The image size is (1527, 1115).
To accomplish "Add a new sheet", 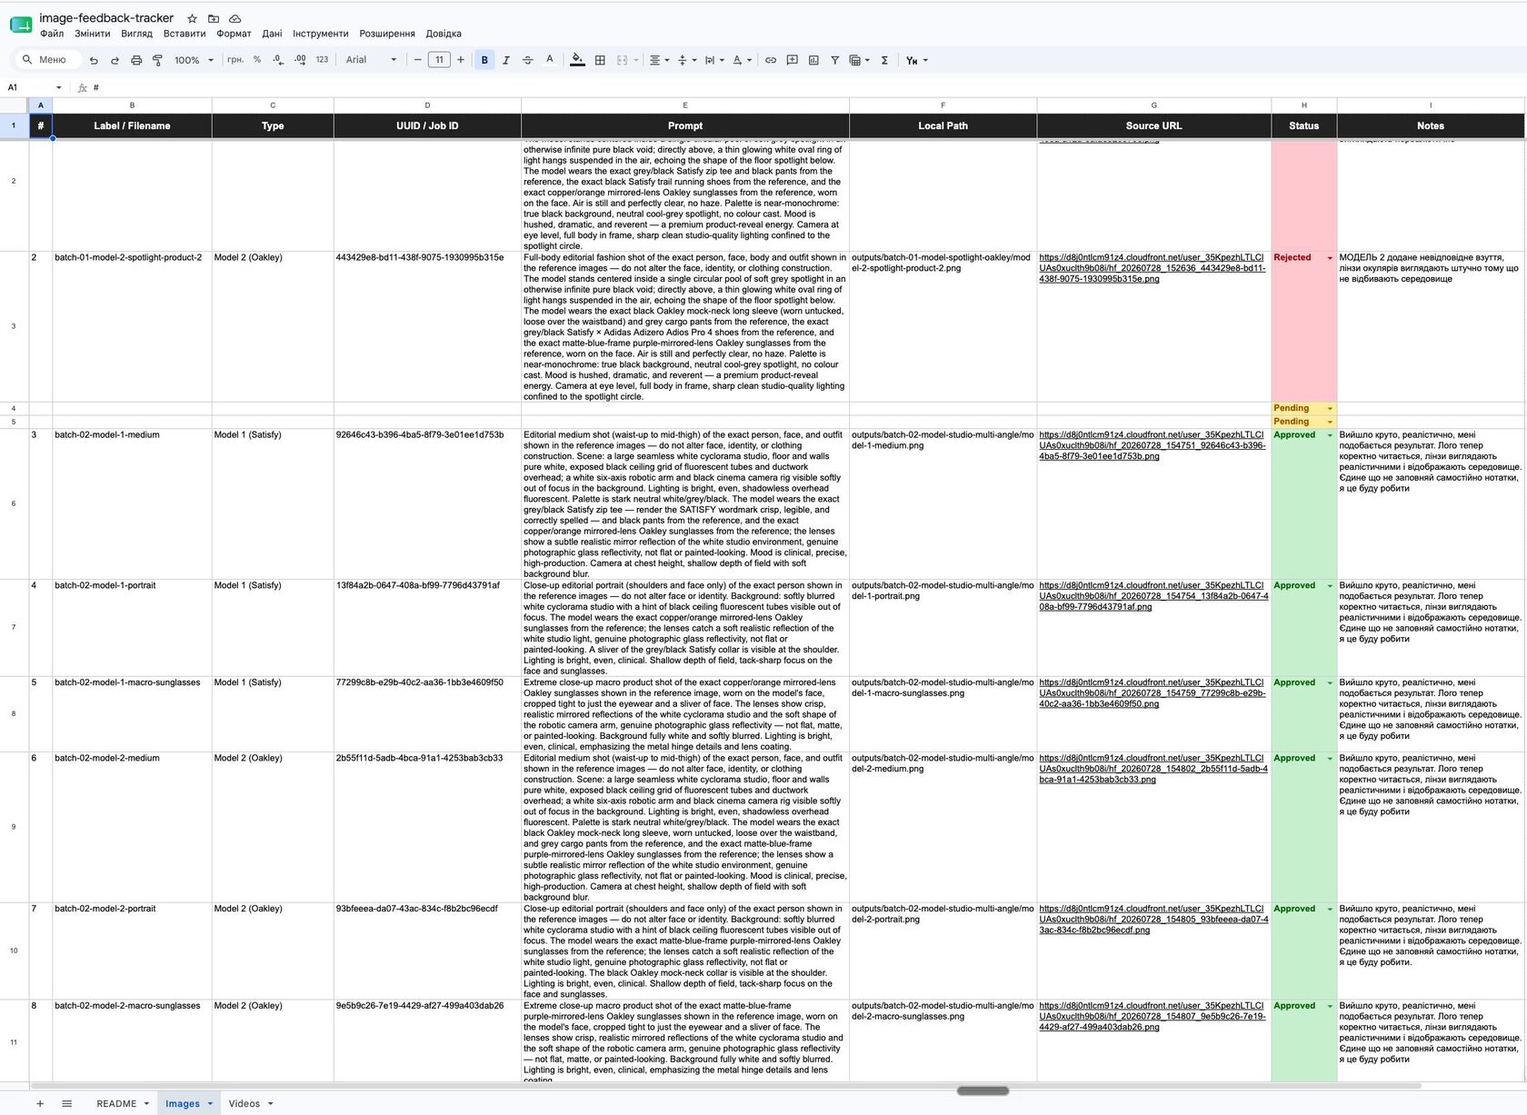I will (x=40, y=1103).
